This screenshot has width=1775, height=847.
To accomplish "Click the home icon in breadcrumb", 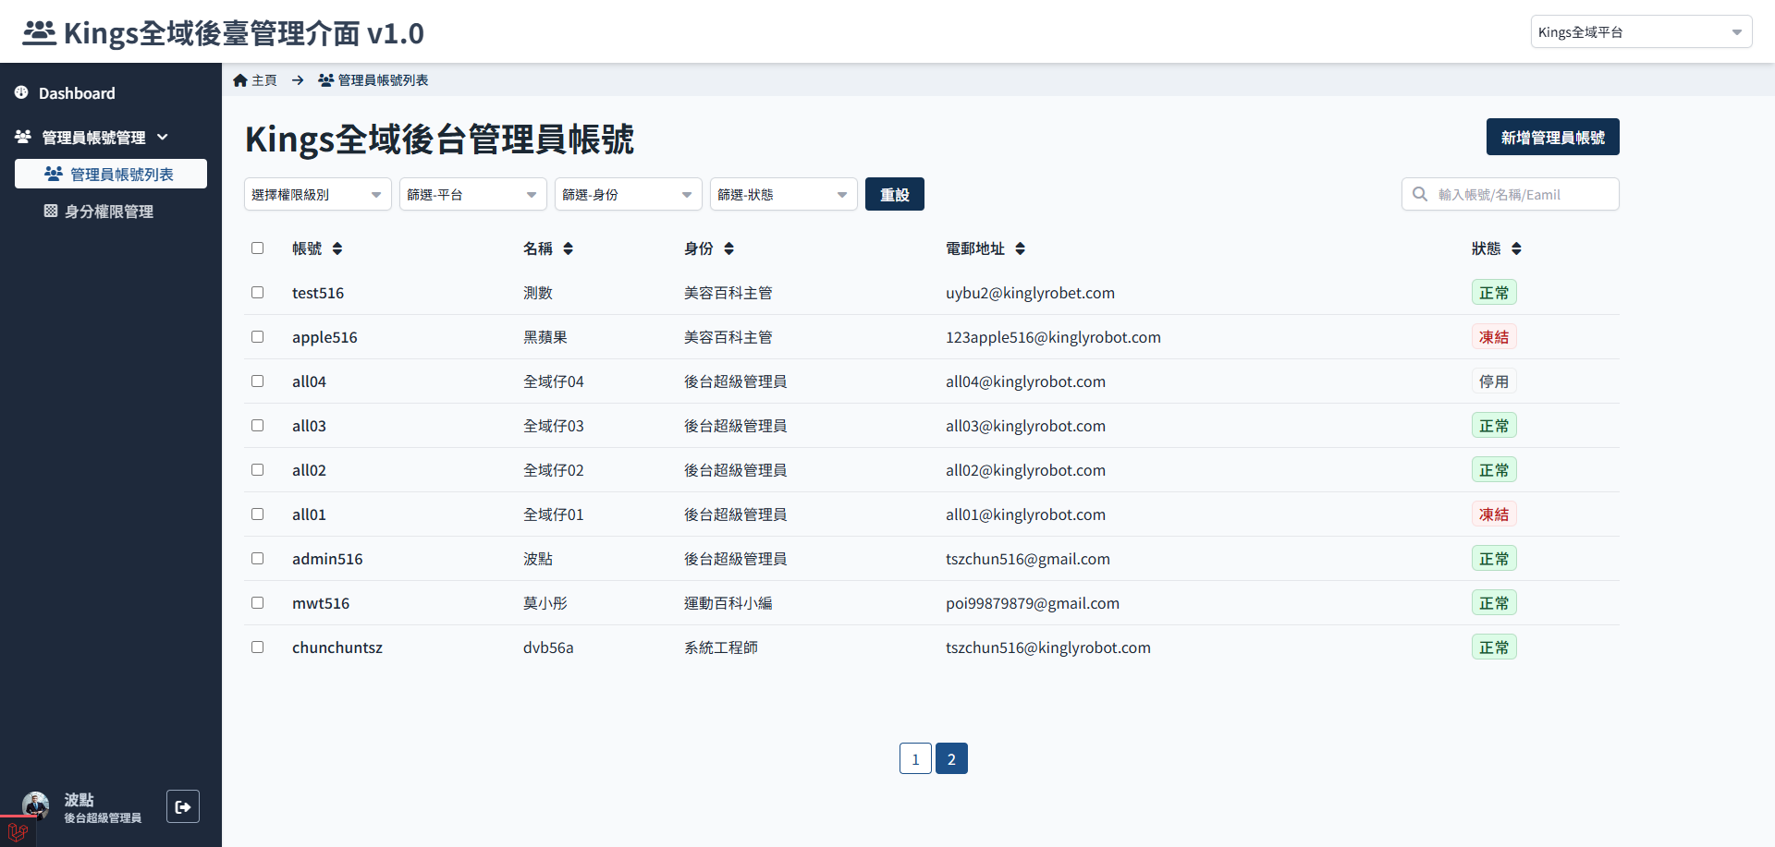I will tap(240, 80).
